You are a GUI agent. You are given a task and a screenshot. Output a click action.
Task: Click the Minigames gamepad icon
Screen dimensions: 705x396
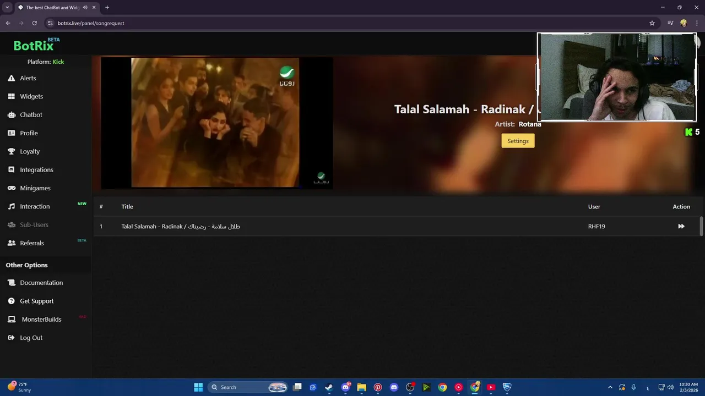coord(11,188)
